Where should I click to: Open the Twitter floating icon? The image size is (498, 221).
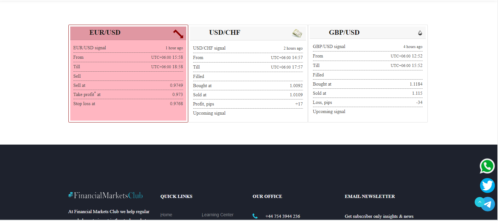(487, 185)
